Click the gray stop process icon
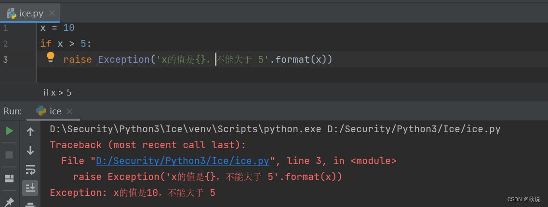This screenshot has width=548, height=207. 10,155
